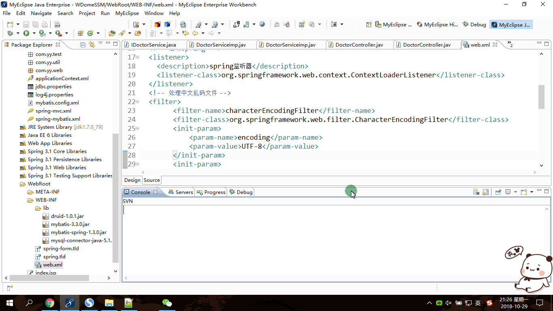
Task: Click the back navigation arrow in toolbar
Action: (195, 33)
